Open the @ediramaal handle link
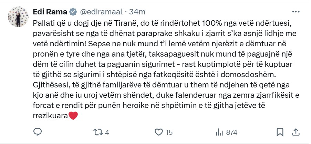The width and height of the screenshot is (311, 144). (102, 12)
